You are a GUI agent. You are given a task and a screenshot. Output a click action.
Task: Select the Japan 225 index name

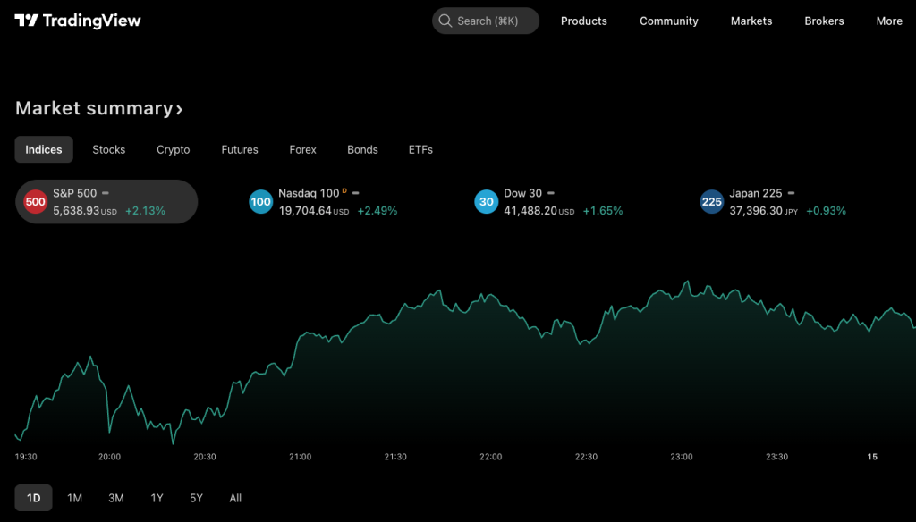click(x=755, y=193)
